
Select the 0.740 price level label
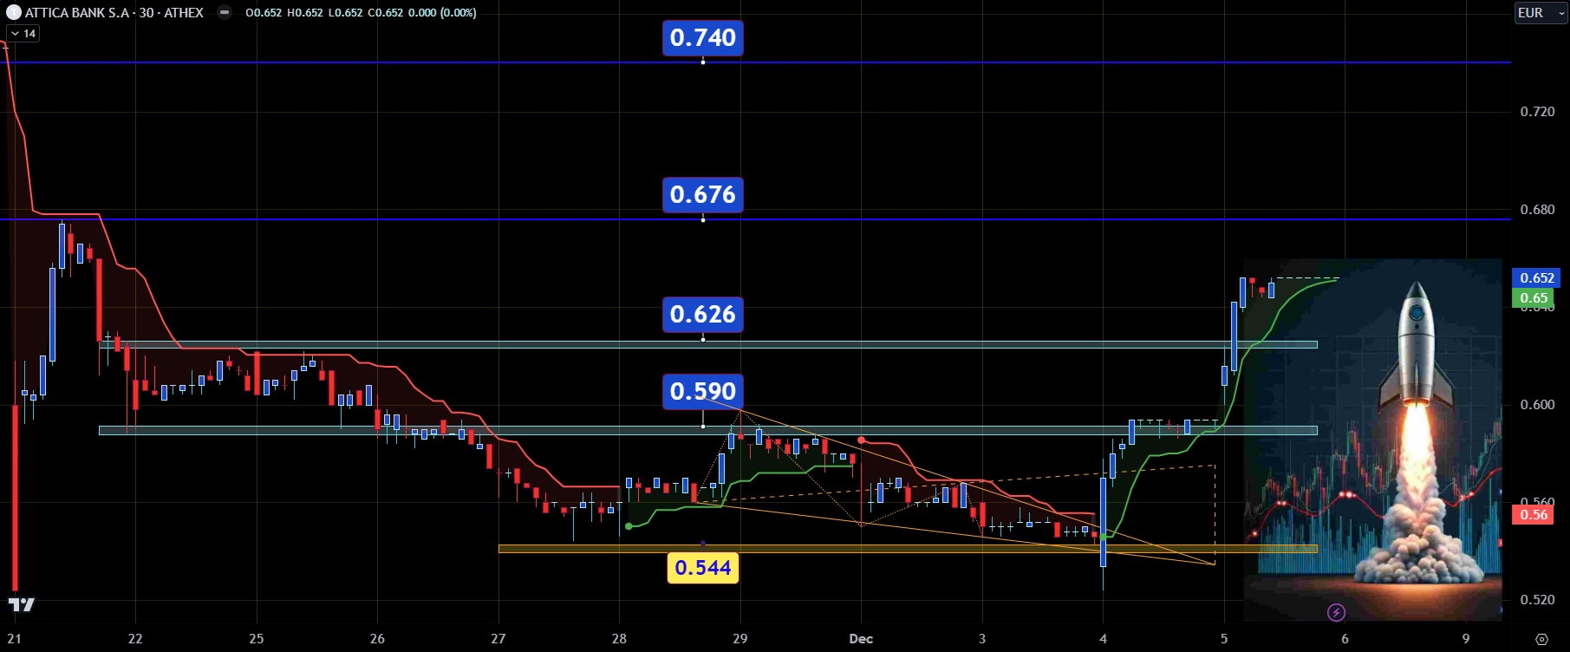[x=703, y=37]
